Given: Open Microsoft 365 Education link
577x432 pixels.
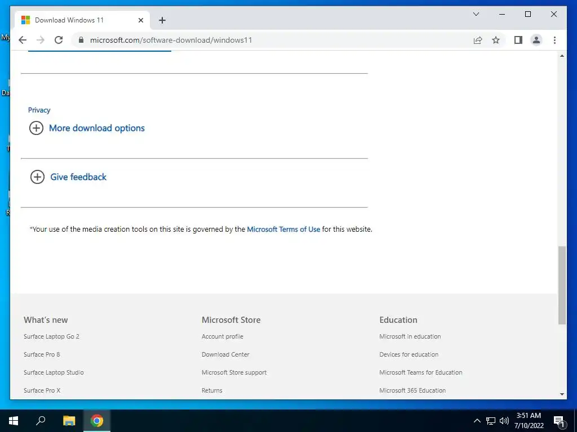Looking at the screenshot, I should coord(412,390).
